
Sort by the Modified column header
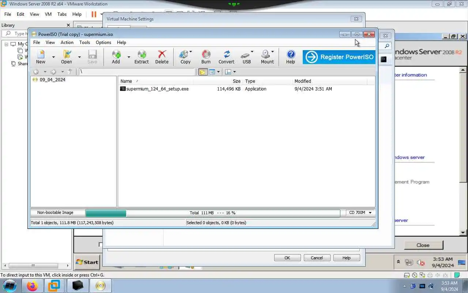tap(329, 81)
